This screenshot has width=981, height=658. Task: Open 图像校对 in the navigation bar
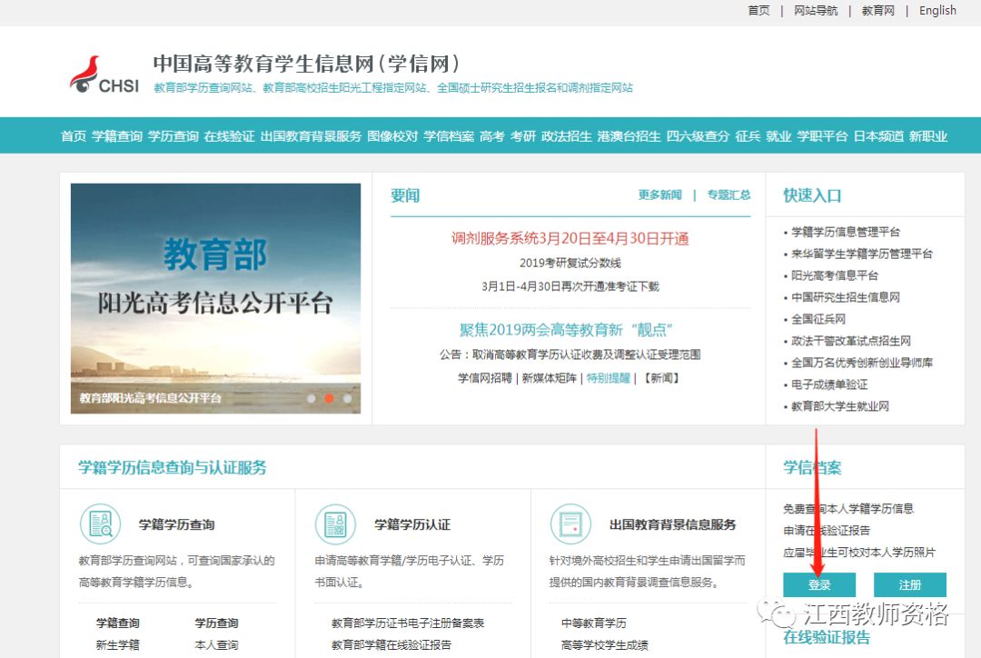coord(392,135)
